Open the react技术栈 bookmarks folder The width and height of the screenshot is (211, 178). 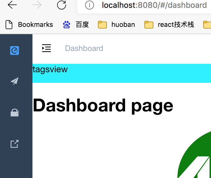(x=169, y=25)
